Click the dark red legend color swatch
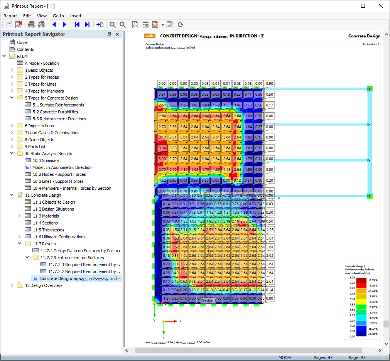 point(361,280)
